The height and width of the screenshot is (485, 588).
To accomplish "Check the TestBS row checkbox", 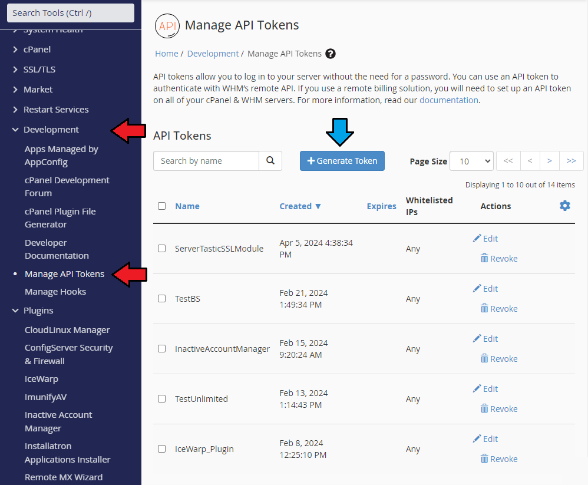I will (x=161, y=299).
